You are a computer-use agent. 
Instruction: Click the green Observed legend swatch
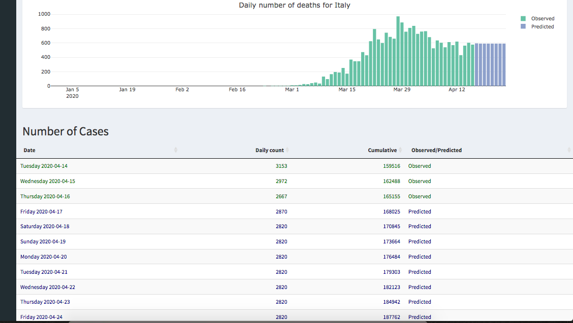coord(523,19)
